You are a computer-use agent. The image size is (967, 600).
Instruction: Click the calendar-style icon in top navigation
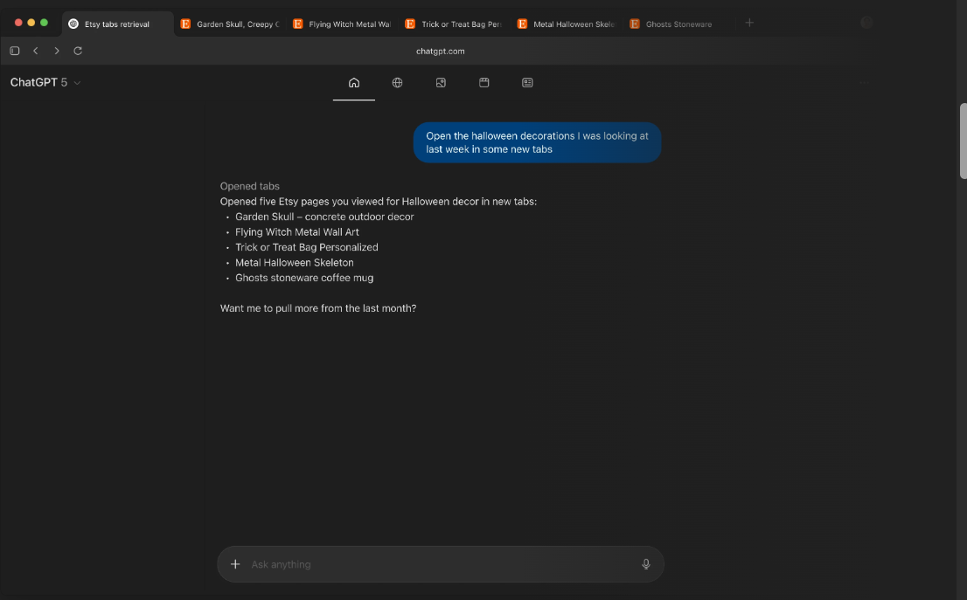[483, 83]
